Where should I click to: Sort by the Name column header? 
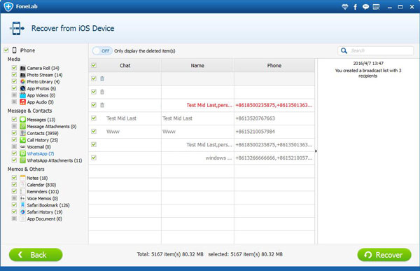(197, 65)
